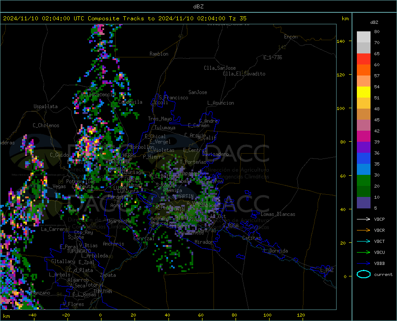
Task: Click the white VBCP arrow legend icon
Action: tap(363, 219)
